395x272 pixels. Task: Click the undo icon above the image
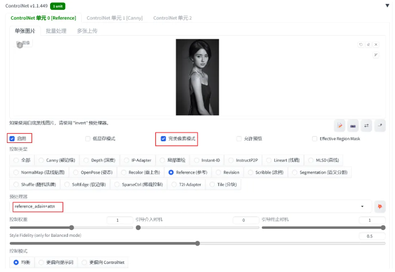click(361, 44)
